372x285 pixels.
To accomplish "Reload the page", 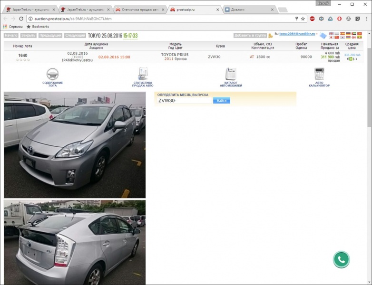I will (21, 19).
